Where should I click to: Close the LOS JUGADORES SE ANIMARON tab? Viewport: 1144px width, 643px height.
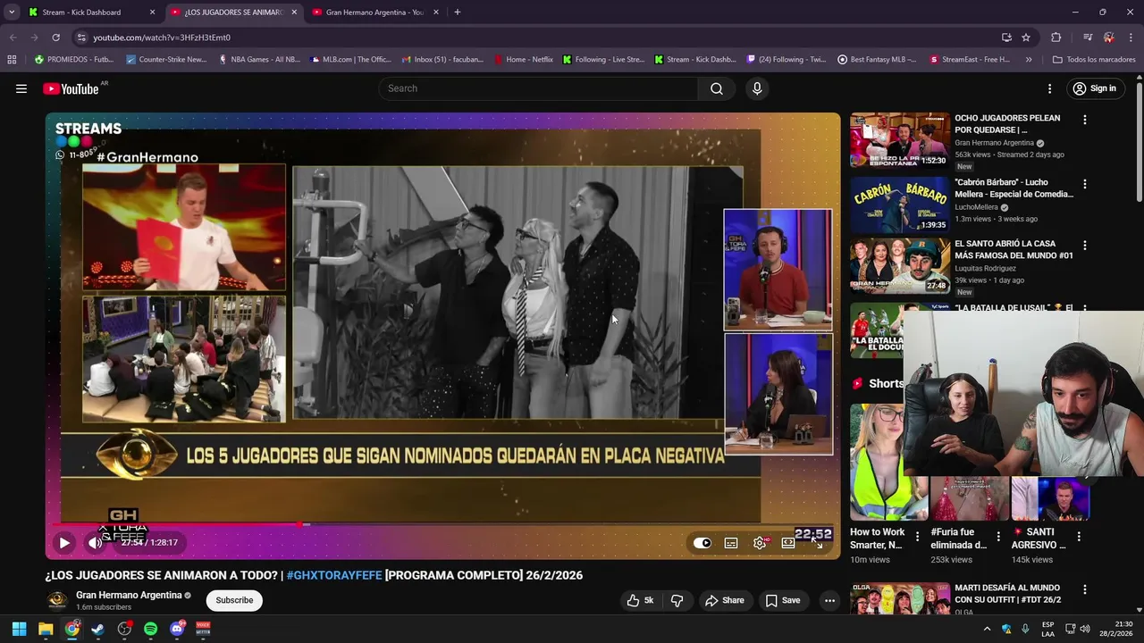click(294, 13)
